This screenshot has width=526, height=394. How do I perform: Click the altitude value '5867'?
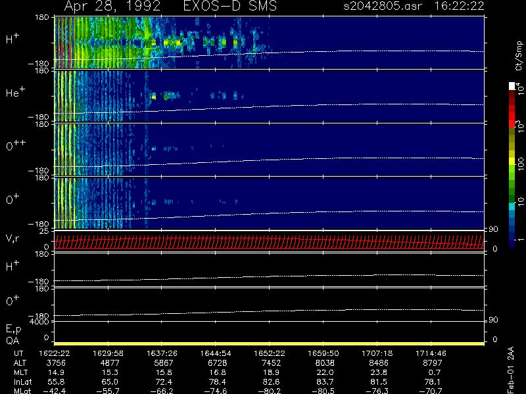163,363
